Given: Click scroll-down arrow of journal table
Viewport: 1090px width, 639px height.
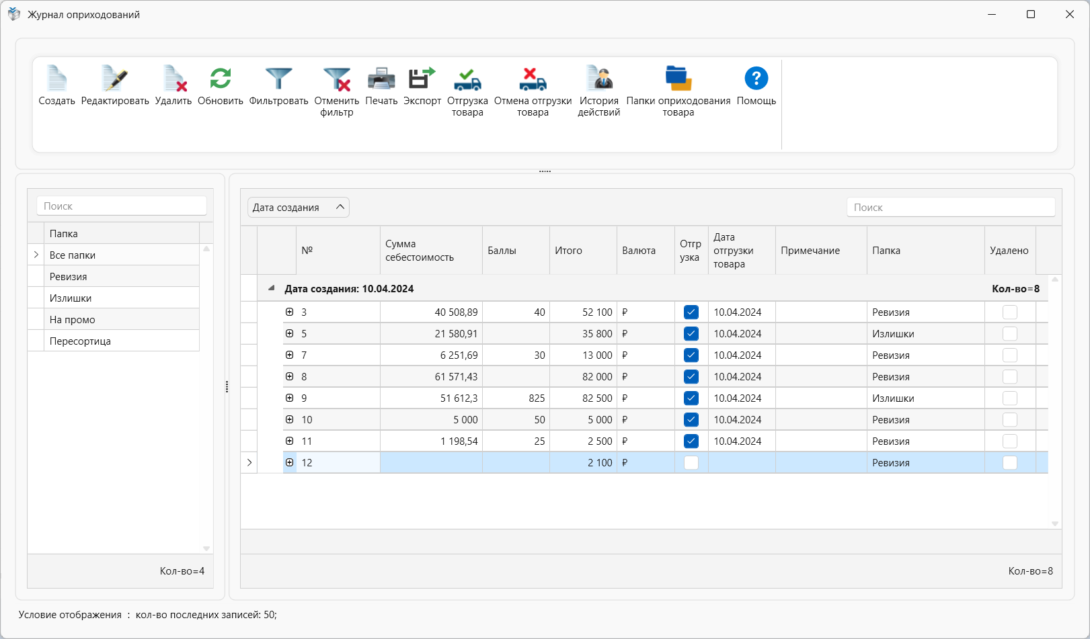Looking at the screenshot, I should tap(1055, 523).
